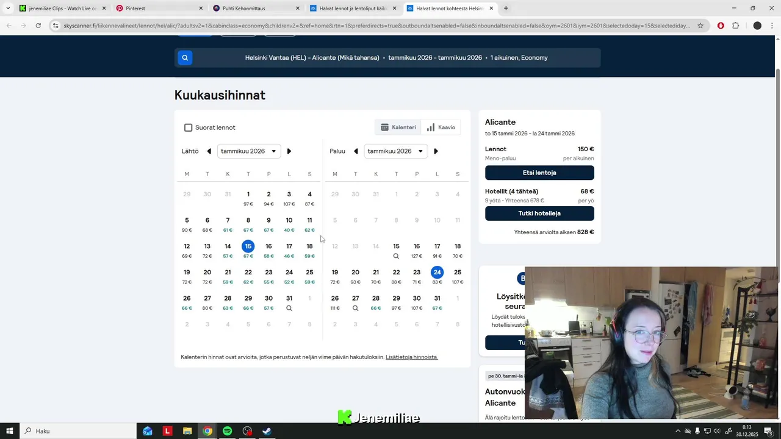Select return date 20 at 93 €

[355, 276]
